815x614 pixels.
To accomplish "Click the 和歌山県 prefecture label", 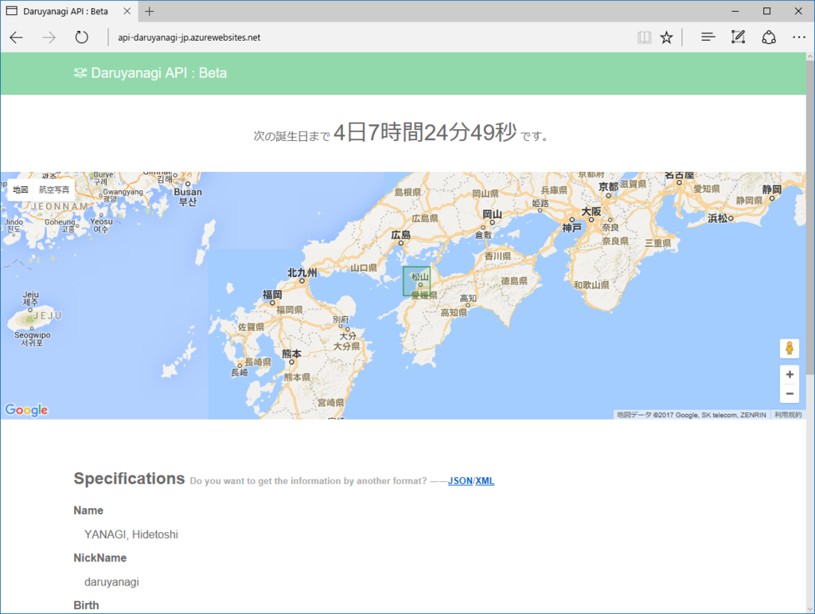I will coord(591,285).
